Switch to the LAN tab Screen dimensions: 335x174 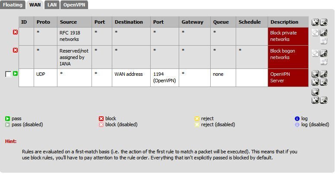(52, 5)
